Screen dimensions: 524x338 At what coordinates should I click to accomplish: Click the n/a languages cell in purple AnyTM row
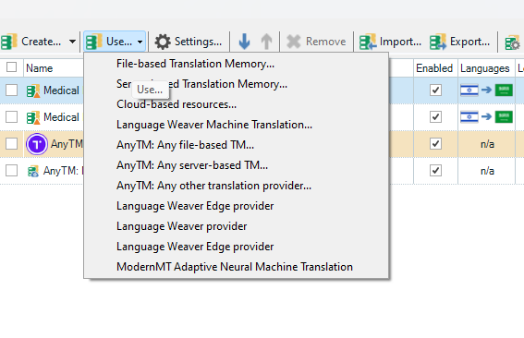(x=487, y=144)
